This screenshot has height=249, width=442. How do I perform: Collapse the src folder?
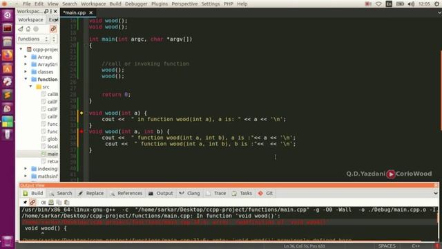click(x=30, y=86)
